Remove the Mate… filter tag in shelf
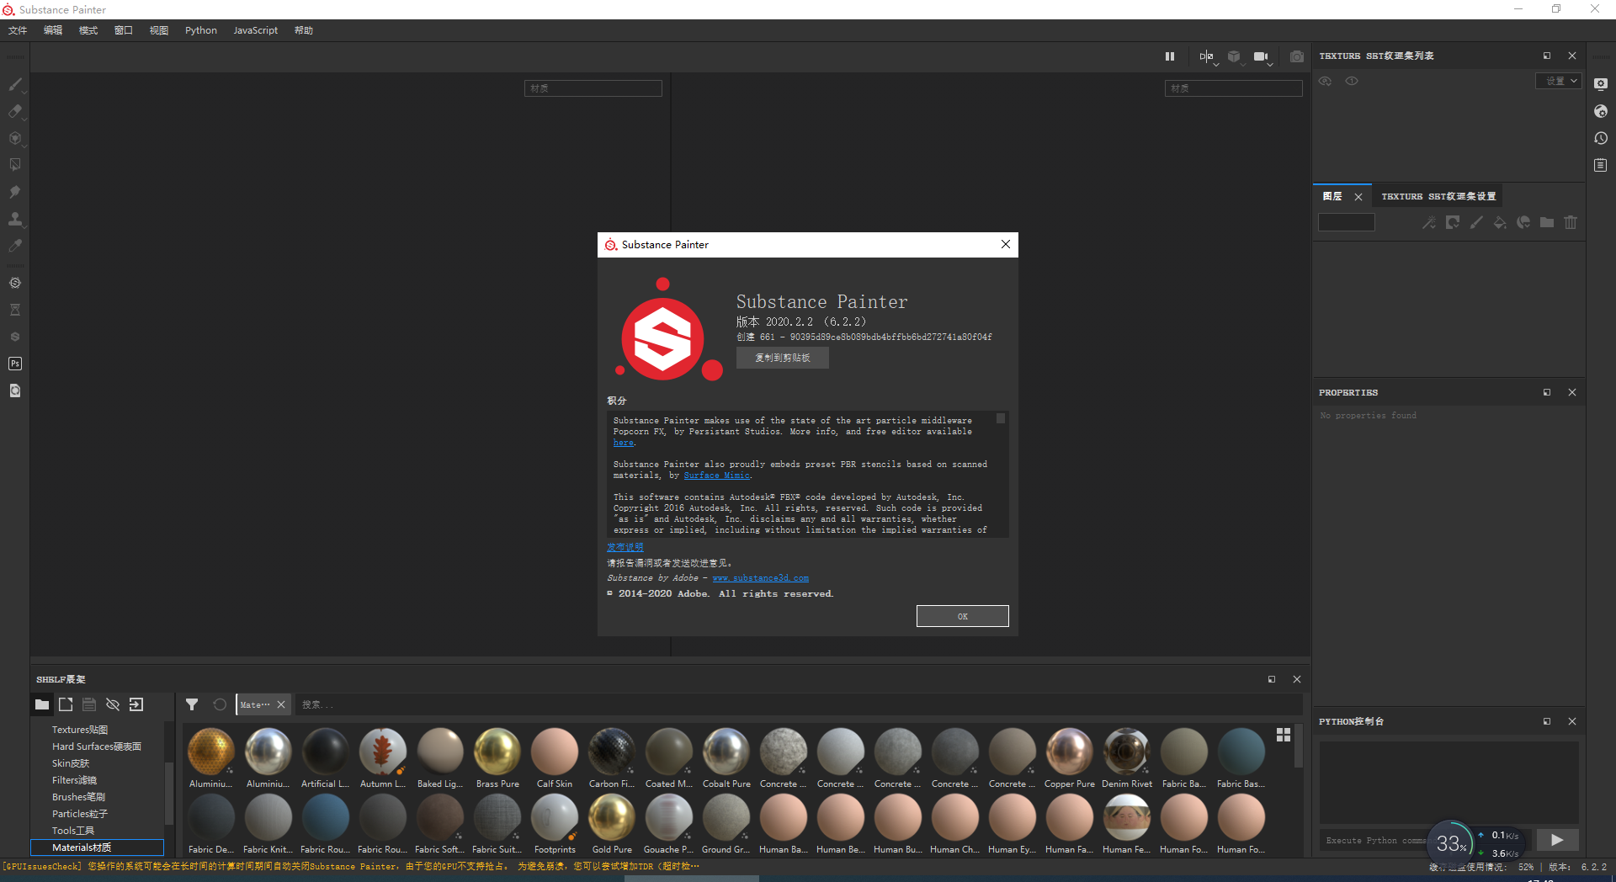The image size is (1616, 882). tap(281, 704)
